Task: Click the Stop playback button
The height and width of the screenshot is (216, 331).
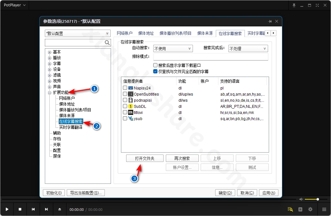Action: pos(20,209)
